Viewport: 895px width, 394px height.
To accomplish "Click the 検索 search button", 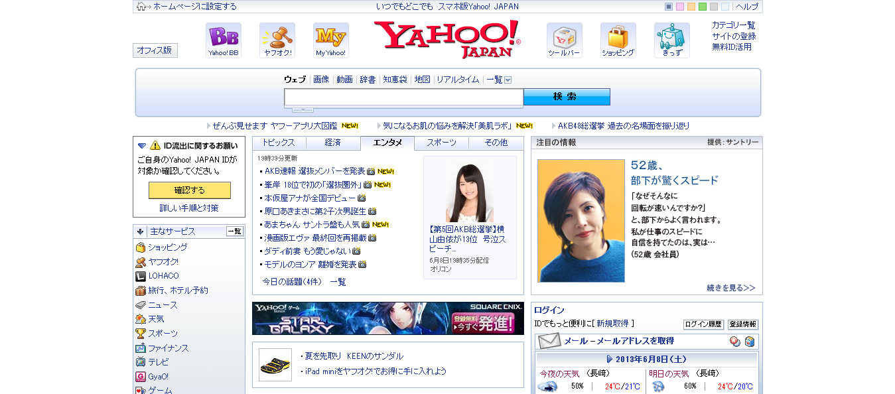I will (567, 97).
